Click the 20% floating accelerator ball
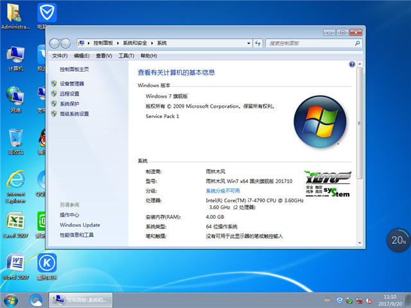The image size is (411, 308). [398, 240]
